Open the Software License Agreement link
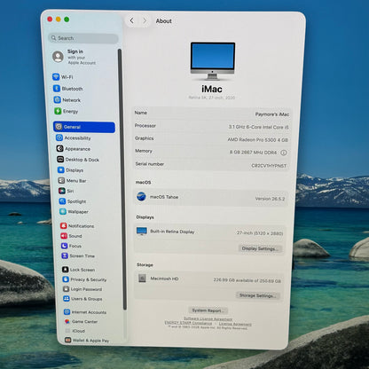369x369 pixels. coord(208,318)
